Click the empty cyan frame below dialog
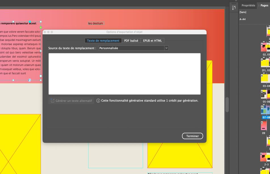 point(116,155)
